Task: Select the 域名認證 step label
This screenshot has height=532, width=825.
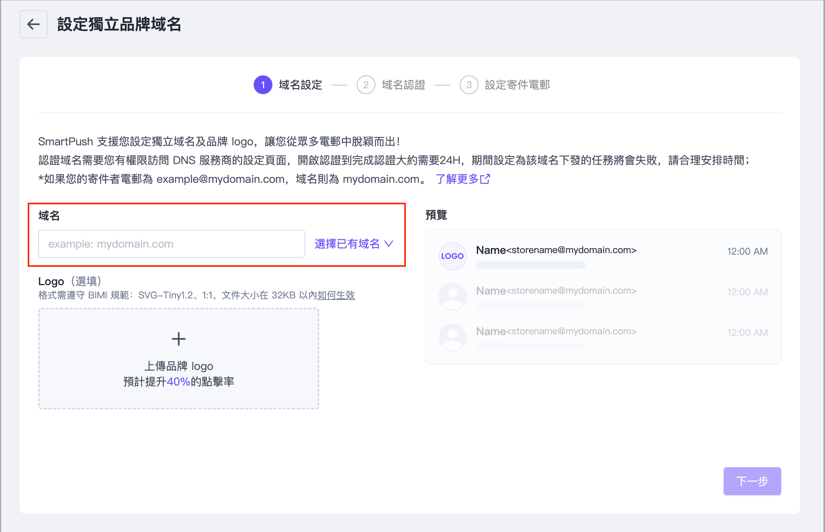Action: tap(403, 85)
